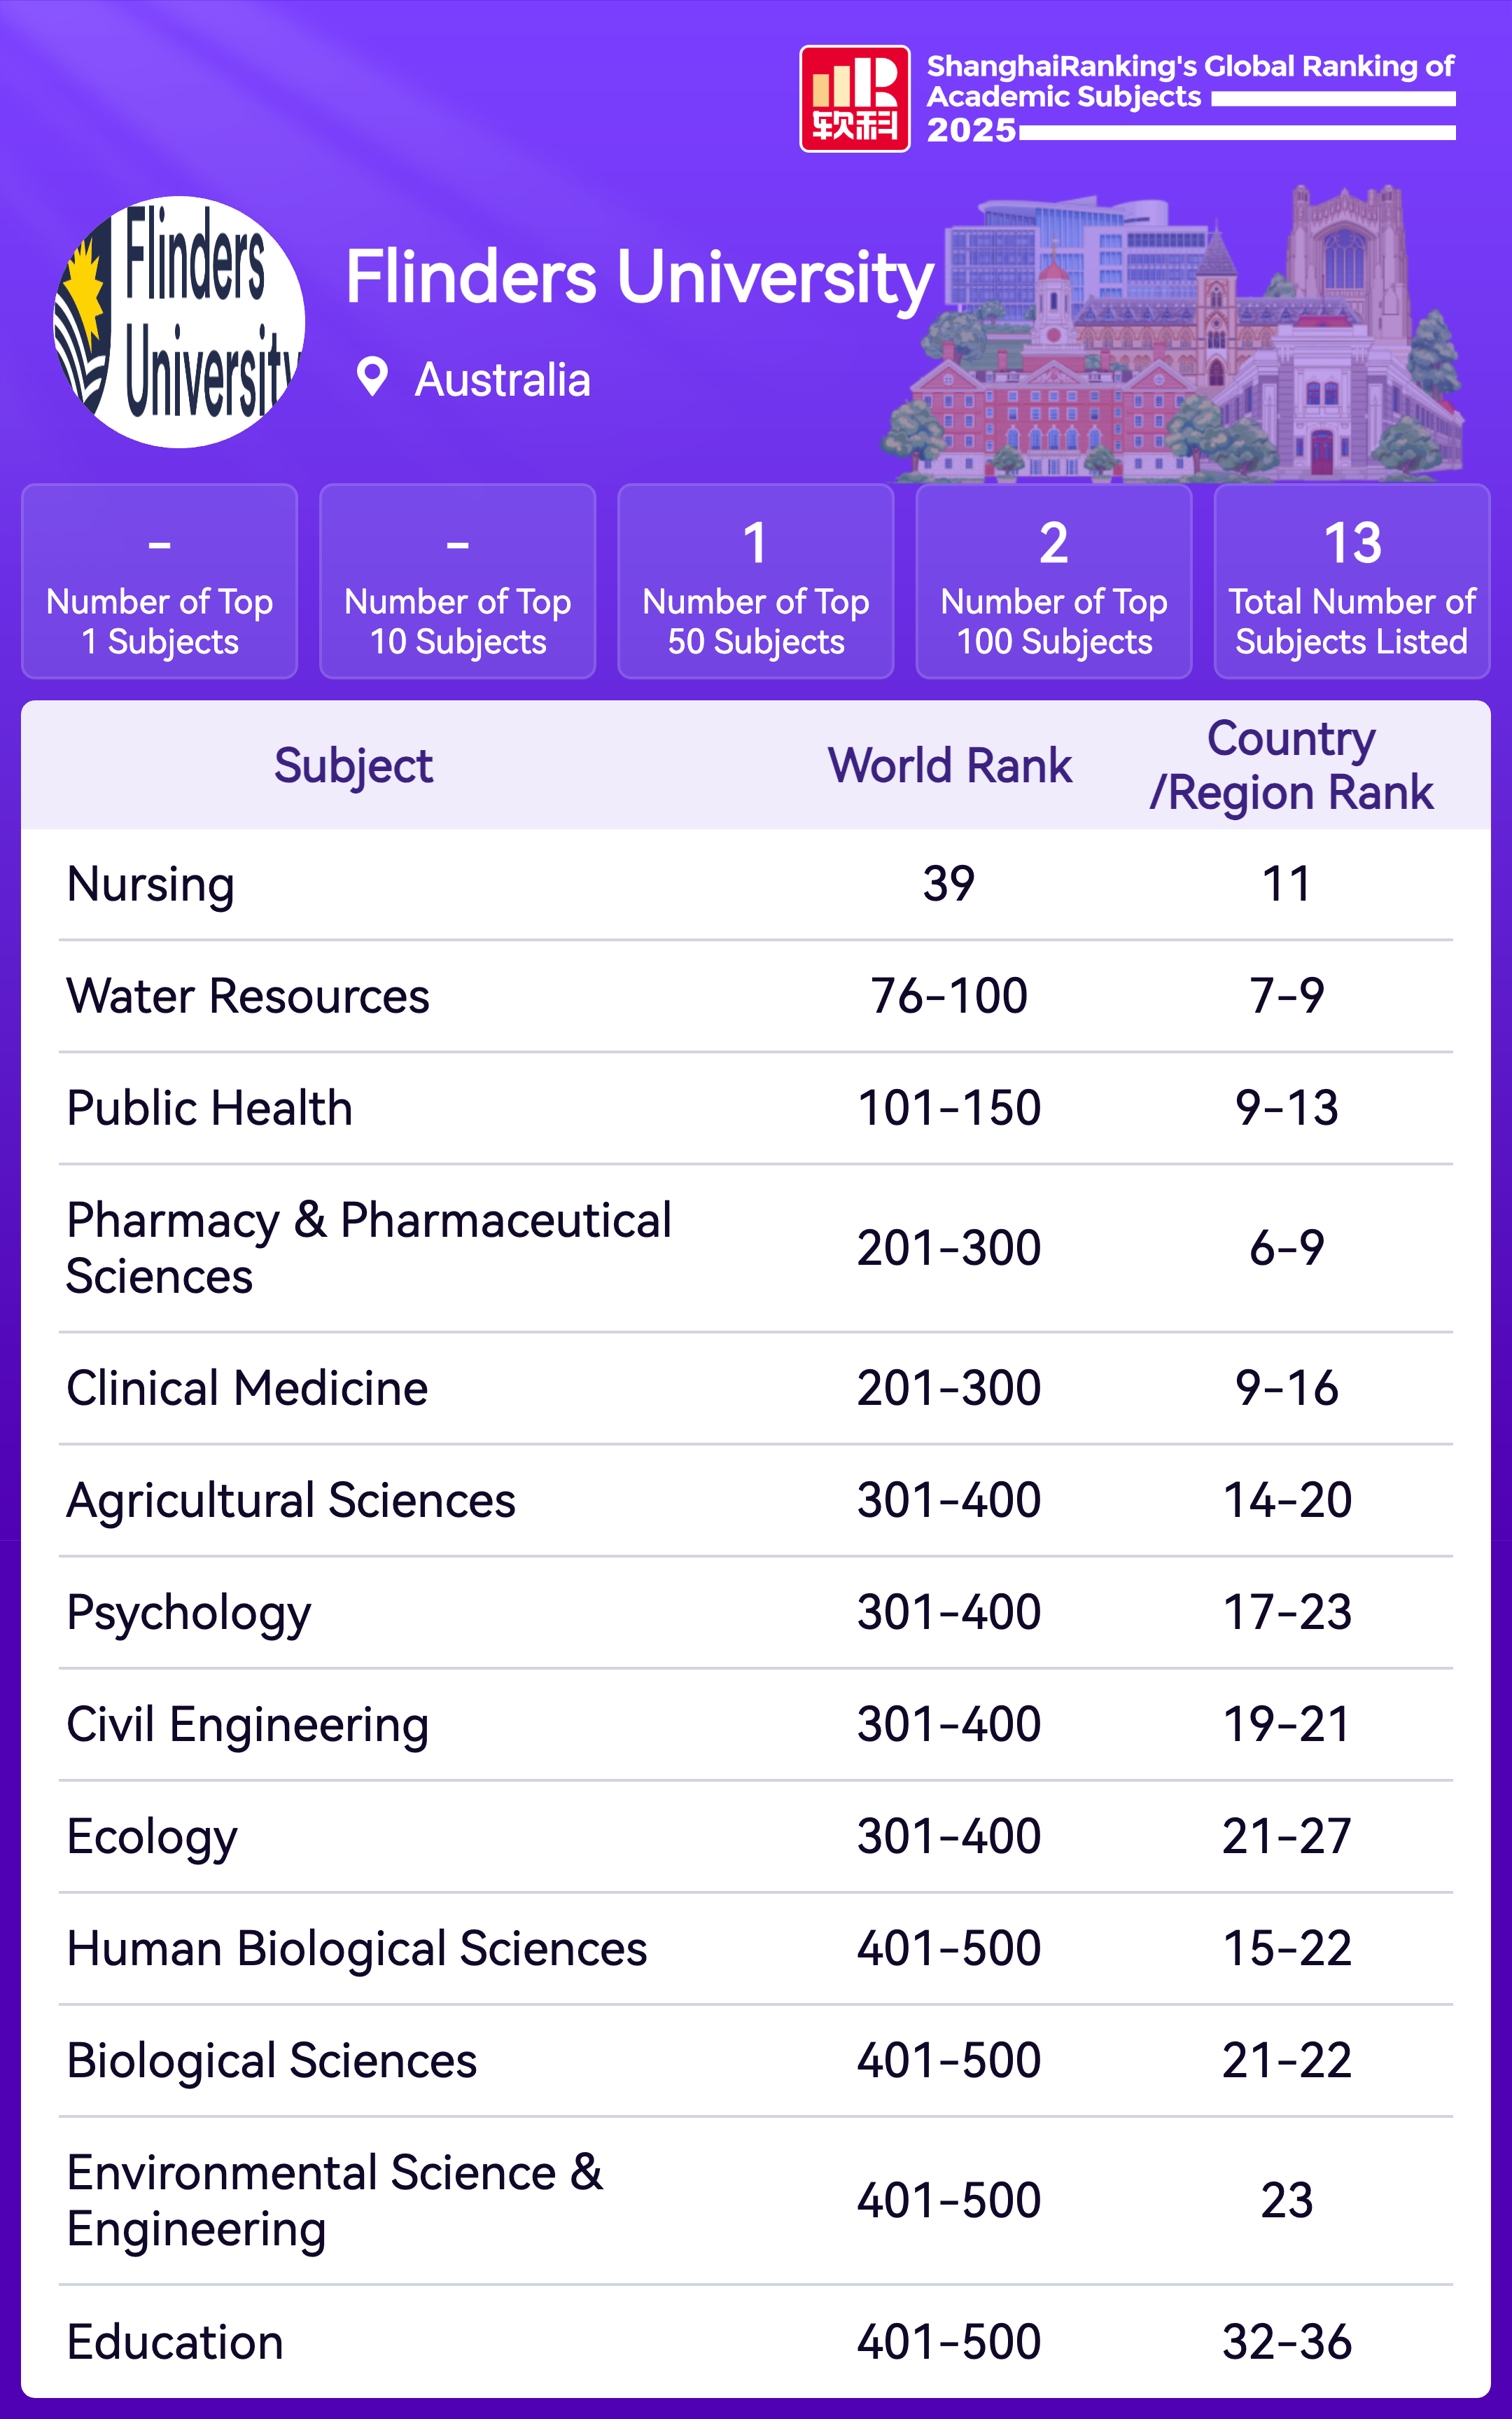Sort by the World Rank column header
Image resolution: width=1512 pixels, height=2419 pixels.
pyautogui.click(x=949, y=766)
